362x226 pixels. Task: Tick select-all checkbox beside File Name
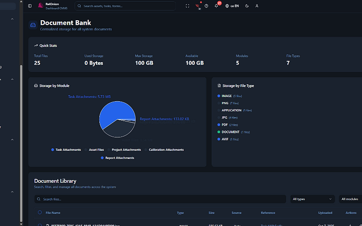click(x=40, y=213)
